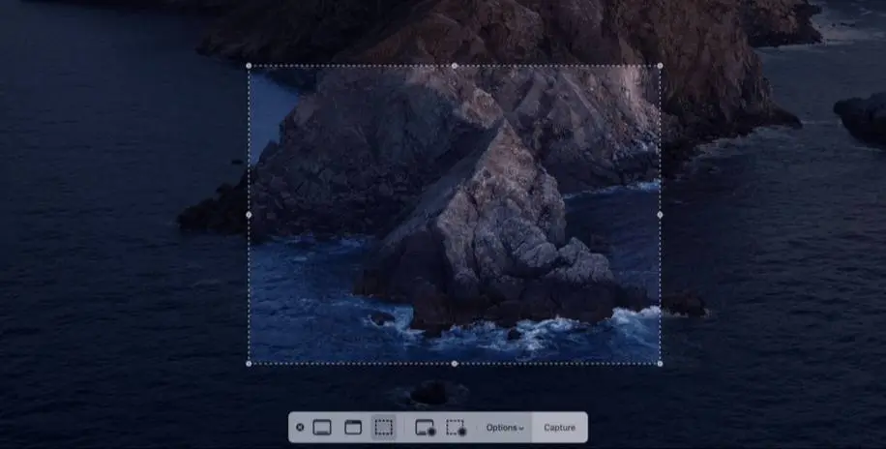
Task: Choose Capture Selected Window icon
Action: tap(353, 428)
